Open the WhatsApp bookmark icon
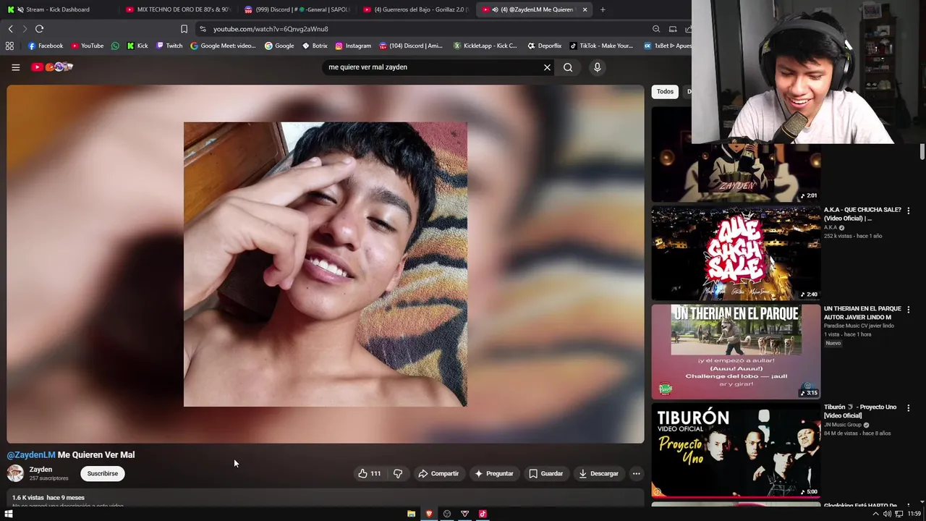Viewport: 926px width, 521px height. click(115, 46)
